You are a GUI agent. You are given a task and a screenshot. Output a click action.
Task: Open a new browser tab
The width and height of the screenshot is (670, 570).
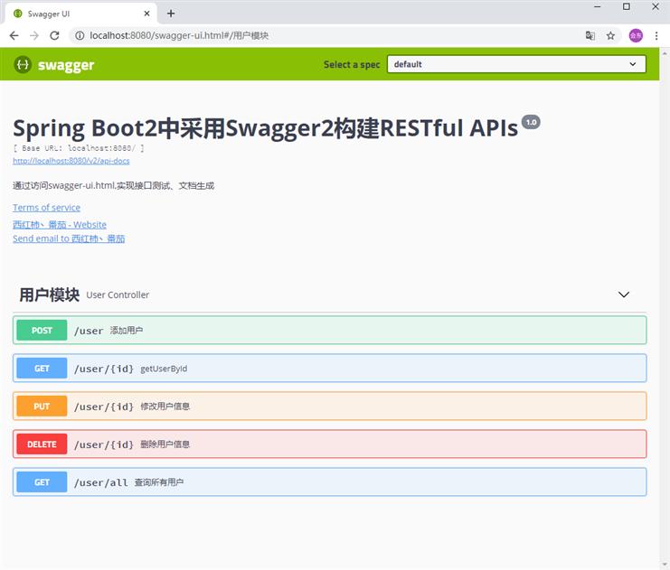coord(171,14)
